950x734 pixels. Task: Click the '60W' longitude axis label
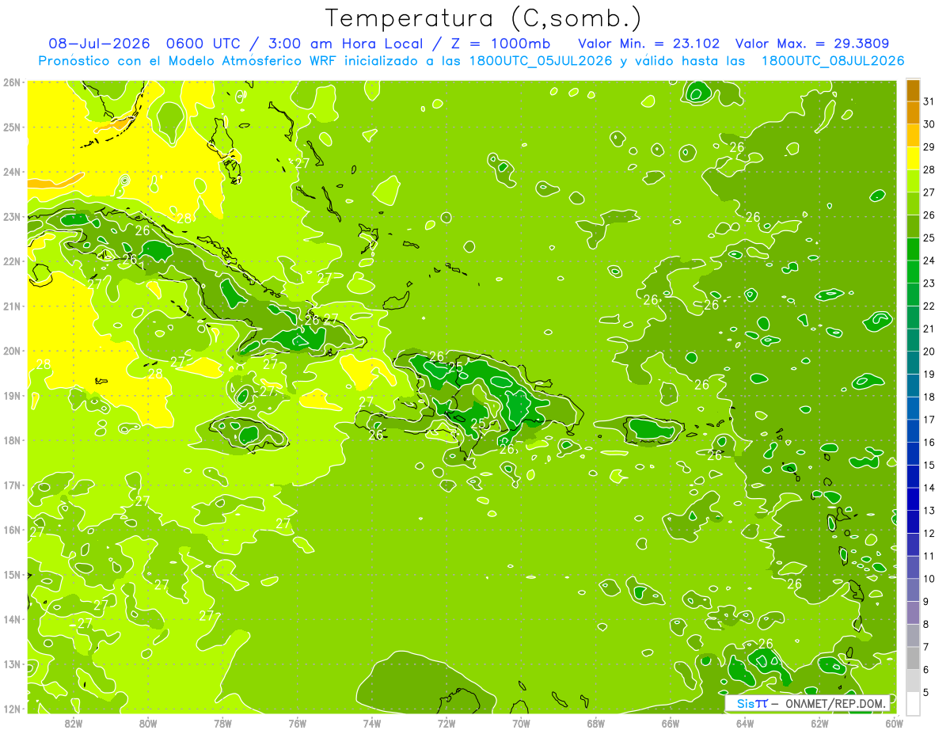(x=895, y=724)
